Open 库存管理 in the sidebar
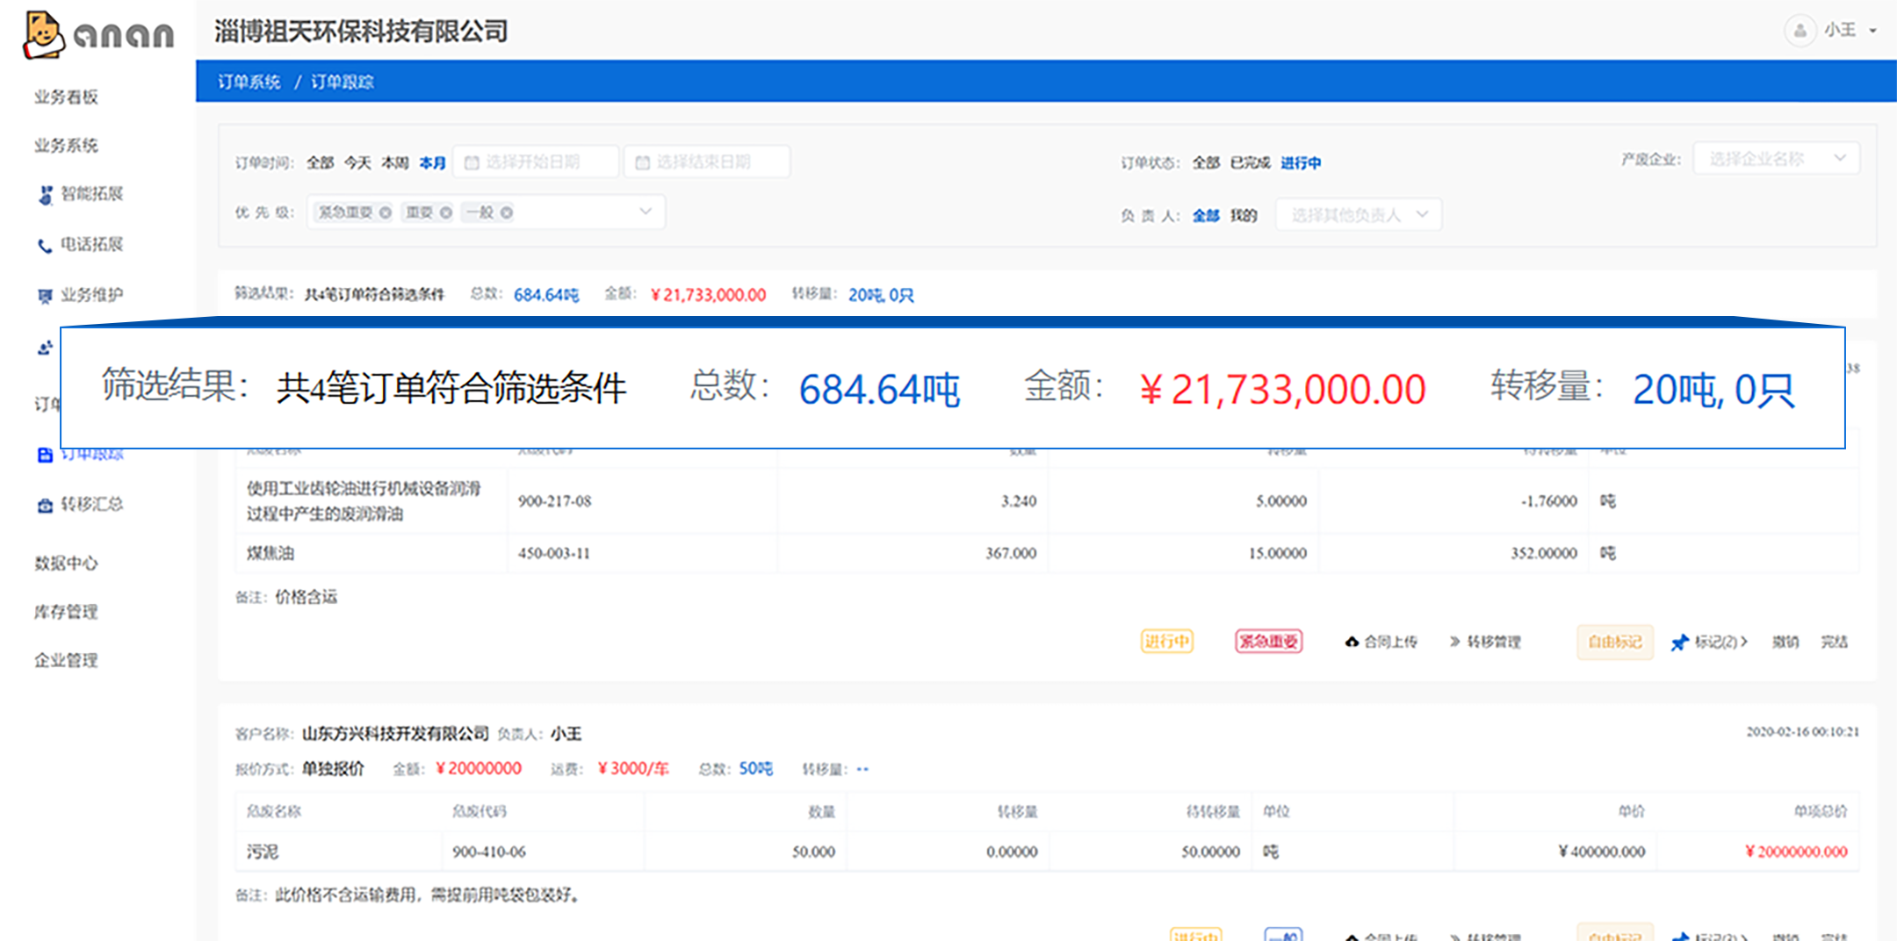 click(x=66, y=612)
